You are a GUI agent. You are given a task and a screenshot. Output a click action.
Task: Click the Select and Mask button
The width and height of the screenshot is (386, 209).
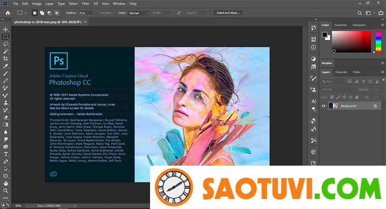coord(228,13)
